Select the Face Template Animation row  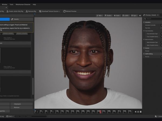pyautogui.click(x=153, y=37)
